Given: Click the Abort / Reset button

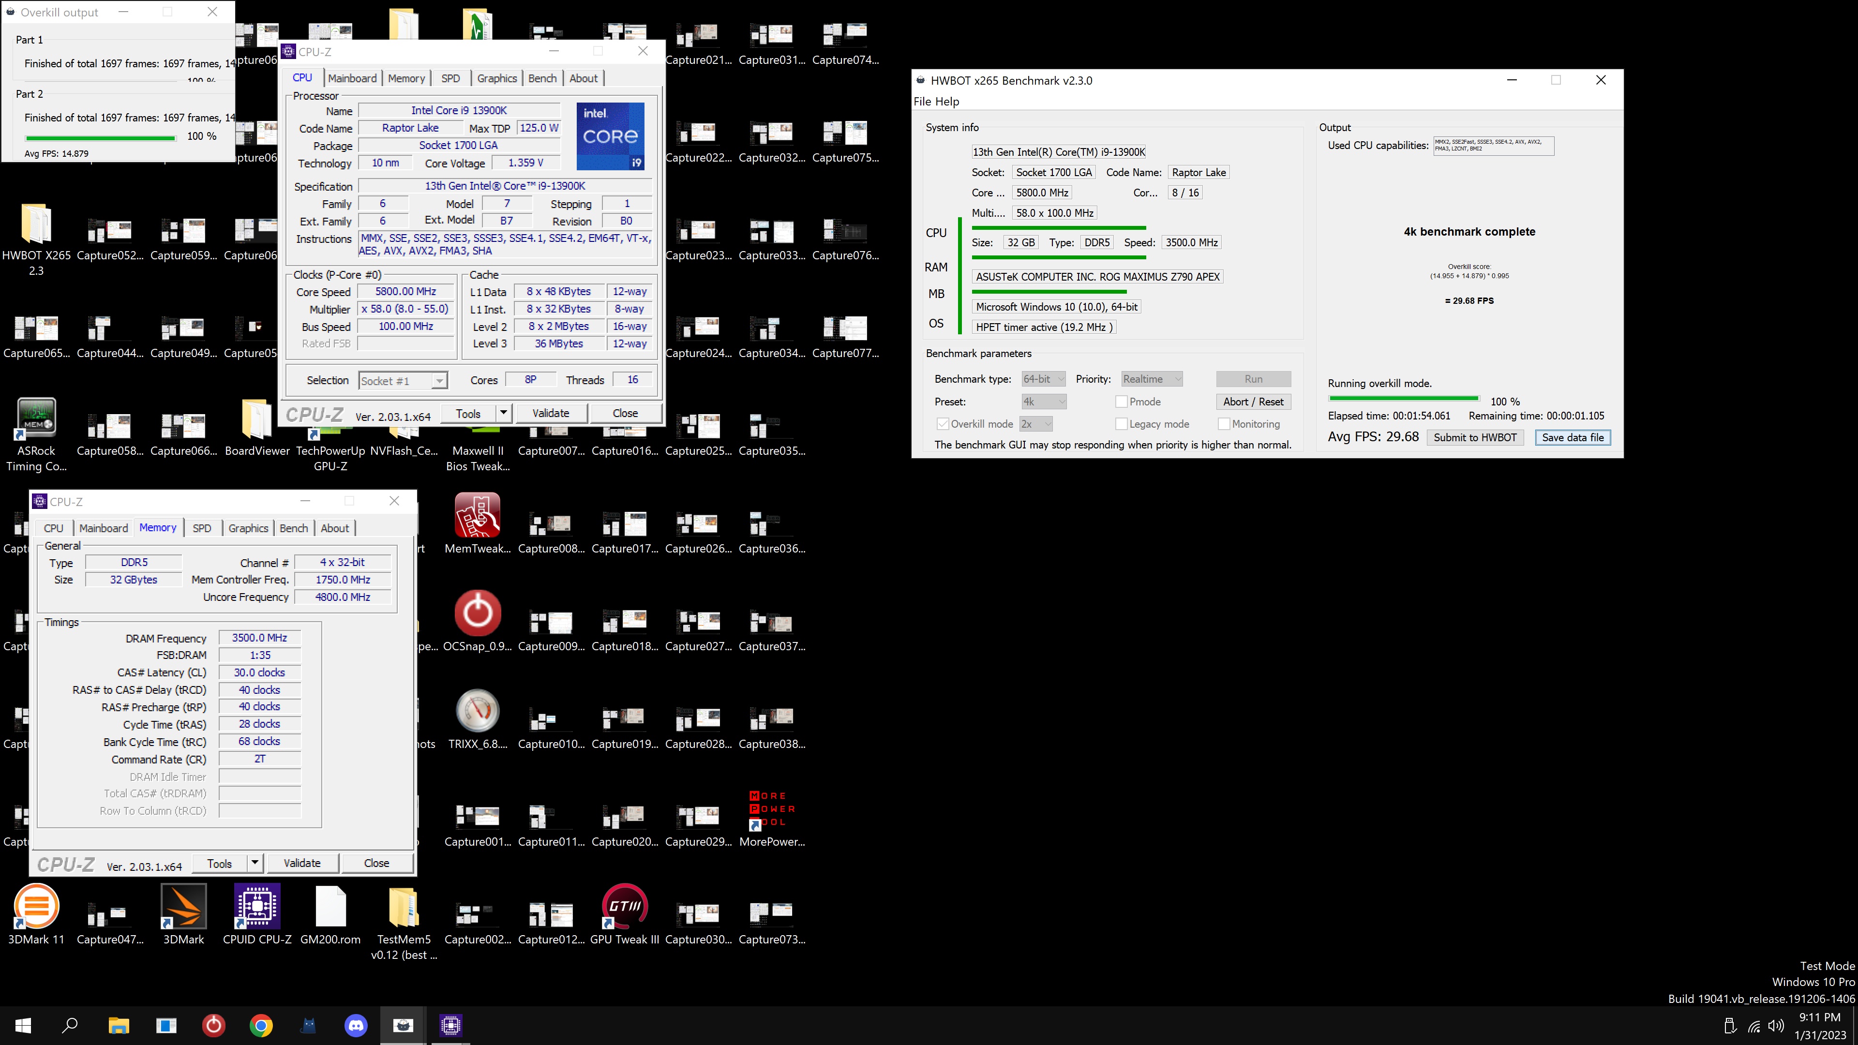Looking at the screenshot, I should [1254, 402].
